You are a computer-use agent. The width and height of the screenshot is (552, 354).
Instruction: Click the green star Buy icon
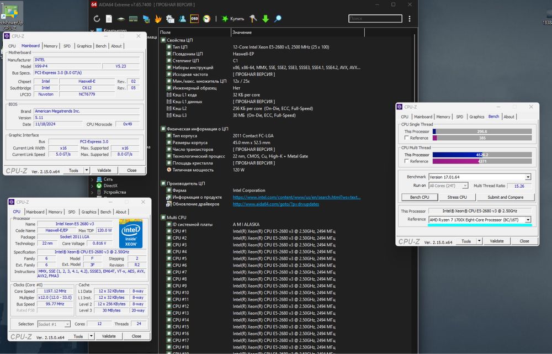(225, 19)
